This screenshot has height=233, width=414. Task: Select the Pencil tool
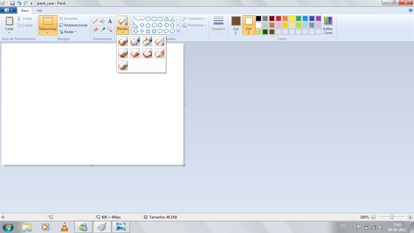click(95, 21)
